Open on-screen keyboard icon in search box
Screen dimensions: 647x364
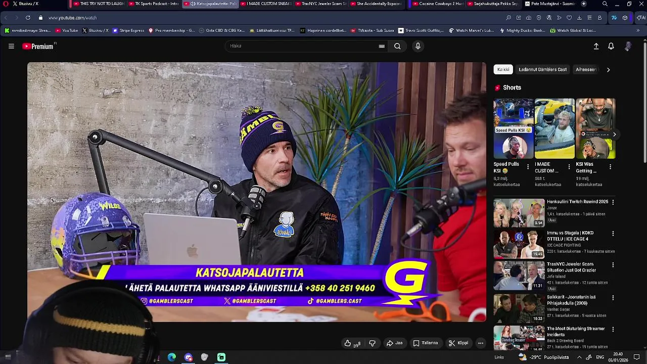(382, 46)
